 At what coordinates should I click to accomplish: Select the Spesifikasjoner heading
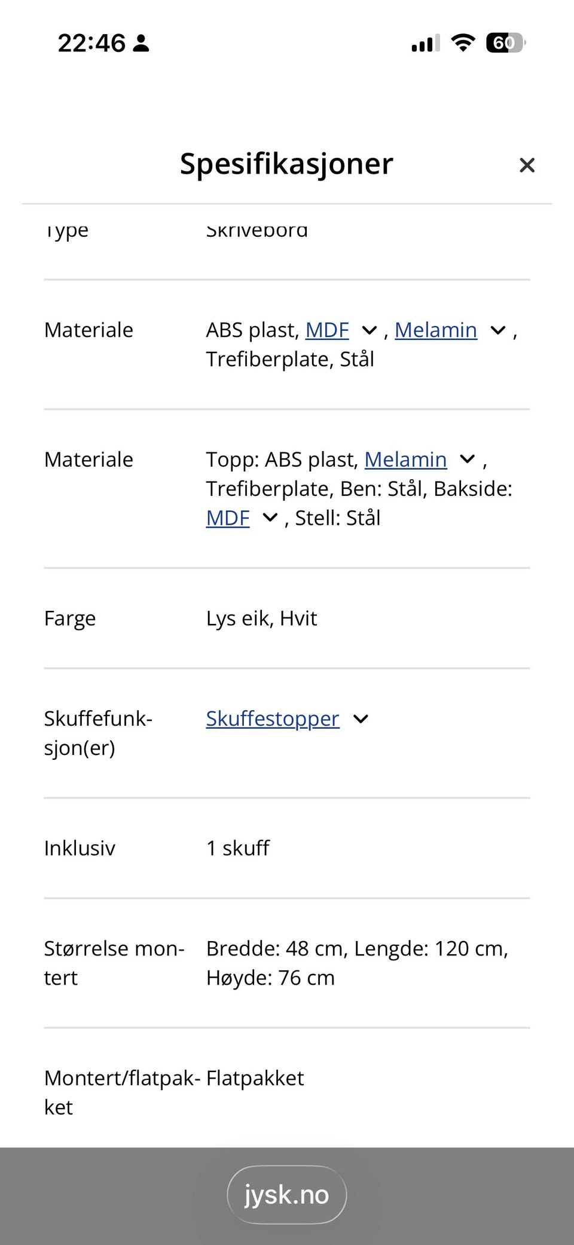click(x=286, y=164)
